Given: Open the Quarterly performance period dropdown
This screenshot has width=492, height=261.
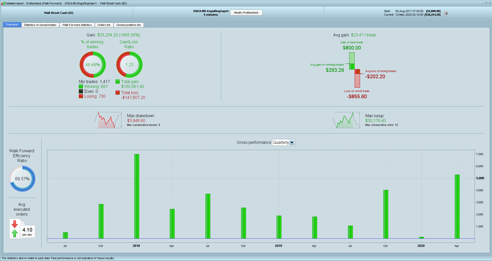Looking at the screenshot, I should [x=283, y=143].
